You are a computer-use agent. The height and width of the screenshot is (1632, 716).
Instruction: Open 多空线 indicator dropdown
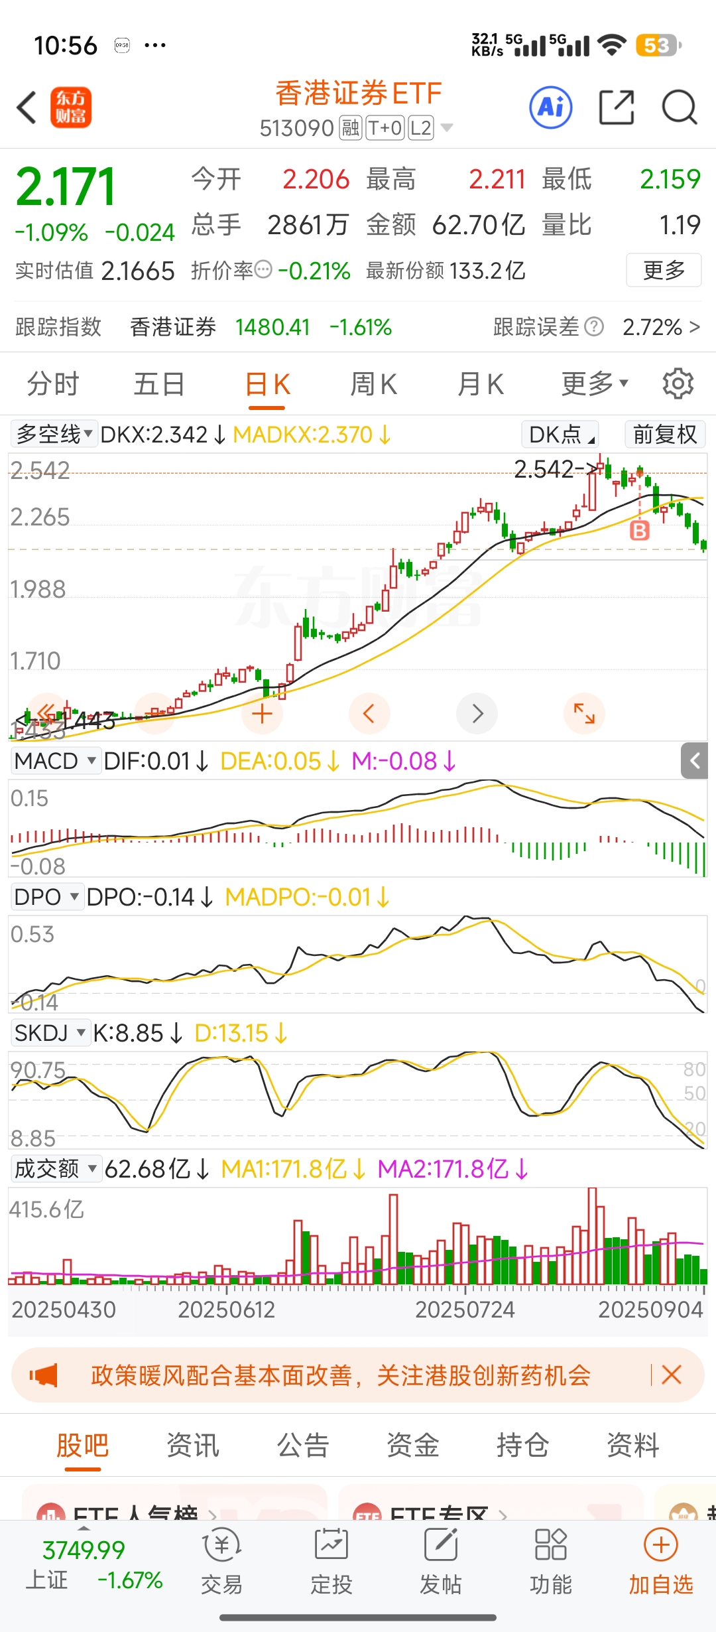(54, 434)
